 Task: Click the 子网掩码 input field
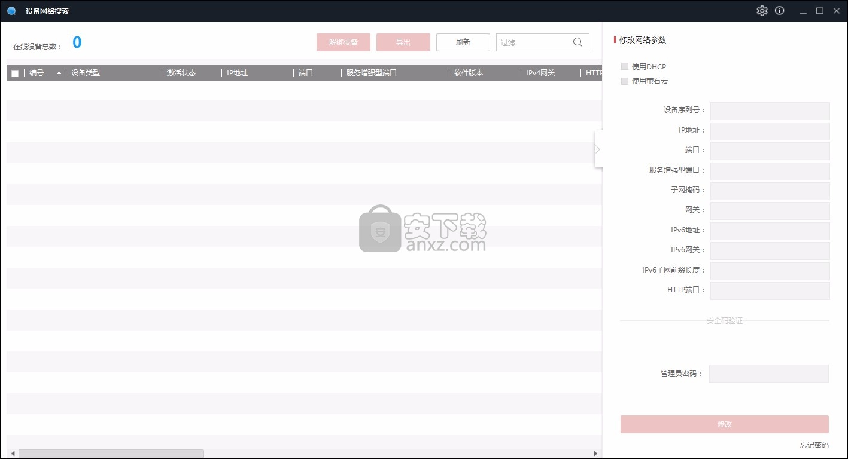coord(770,191)
